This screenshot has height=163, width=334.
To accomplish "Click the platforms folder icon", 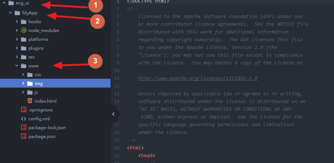I will 24,39.
